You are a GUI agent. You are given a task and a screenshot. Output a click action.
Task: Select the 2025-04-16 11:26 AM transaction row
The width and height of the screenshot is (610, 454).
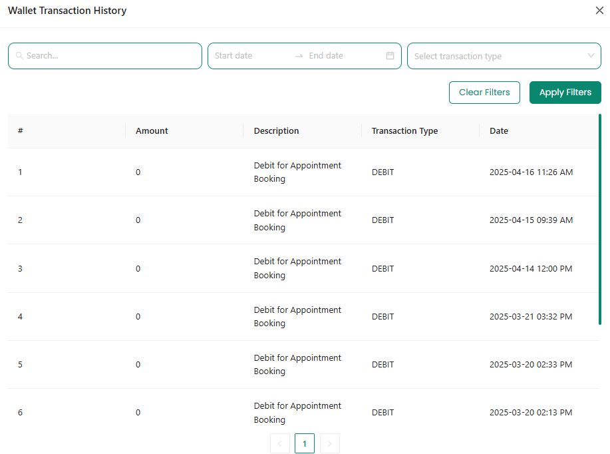pyautogui.click(x=303, y=172)
